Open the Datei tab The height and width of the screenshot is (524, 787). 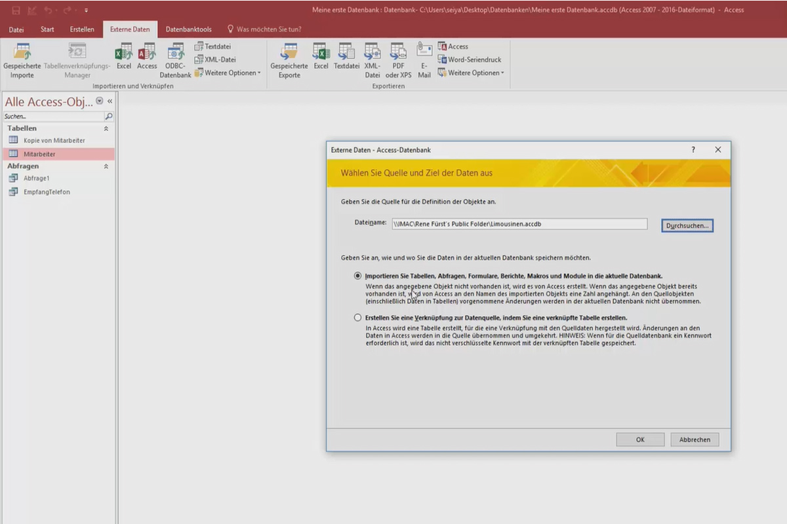point(16,29)
